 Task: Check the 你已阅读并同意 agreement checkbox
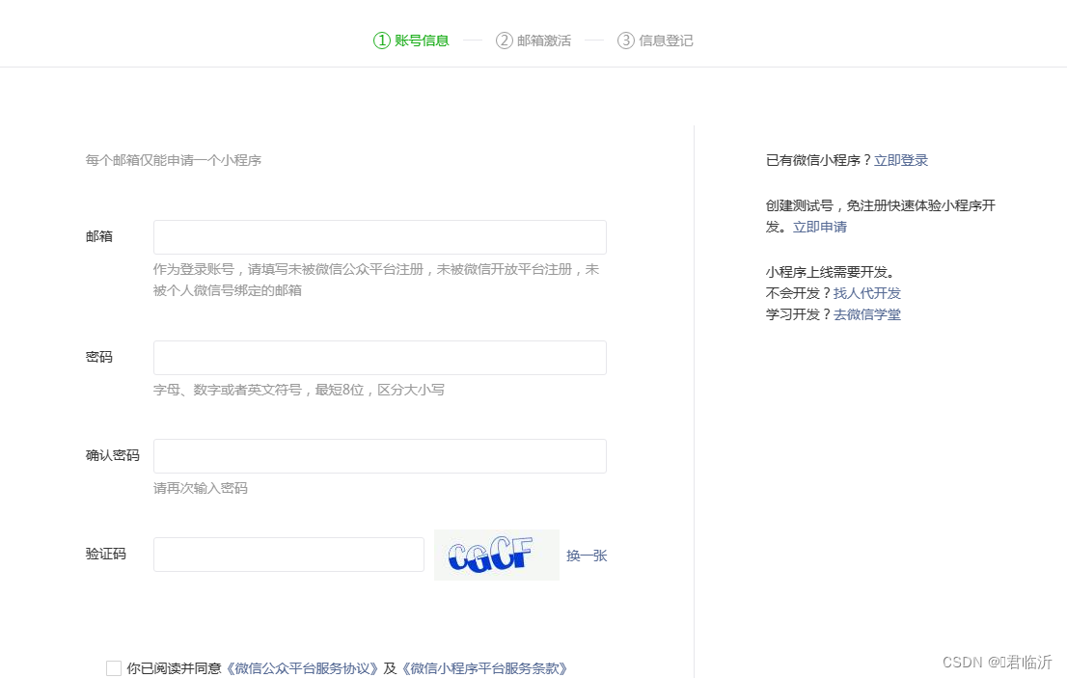pos(114,668)
